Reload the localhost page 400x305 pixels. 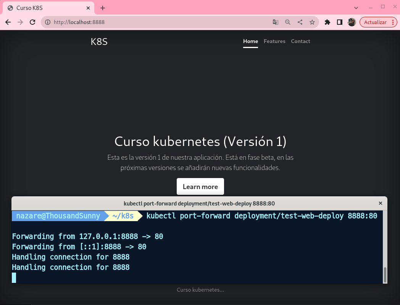[x=33, y=22]
